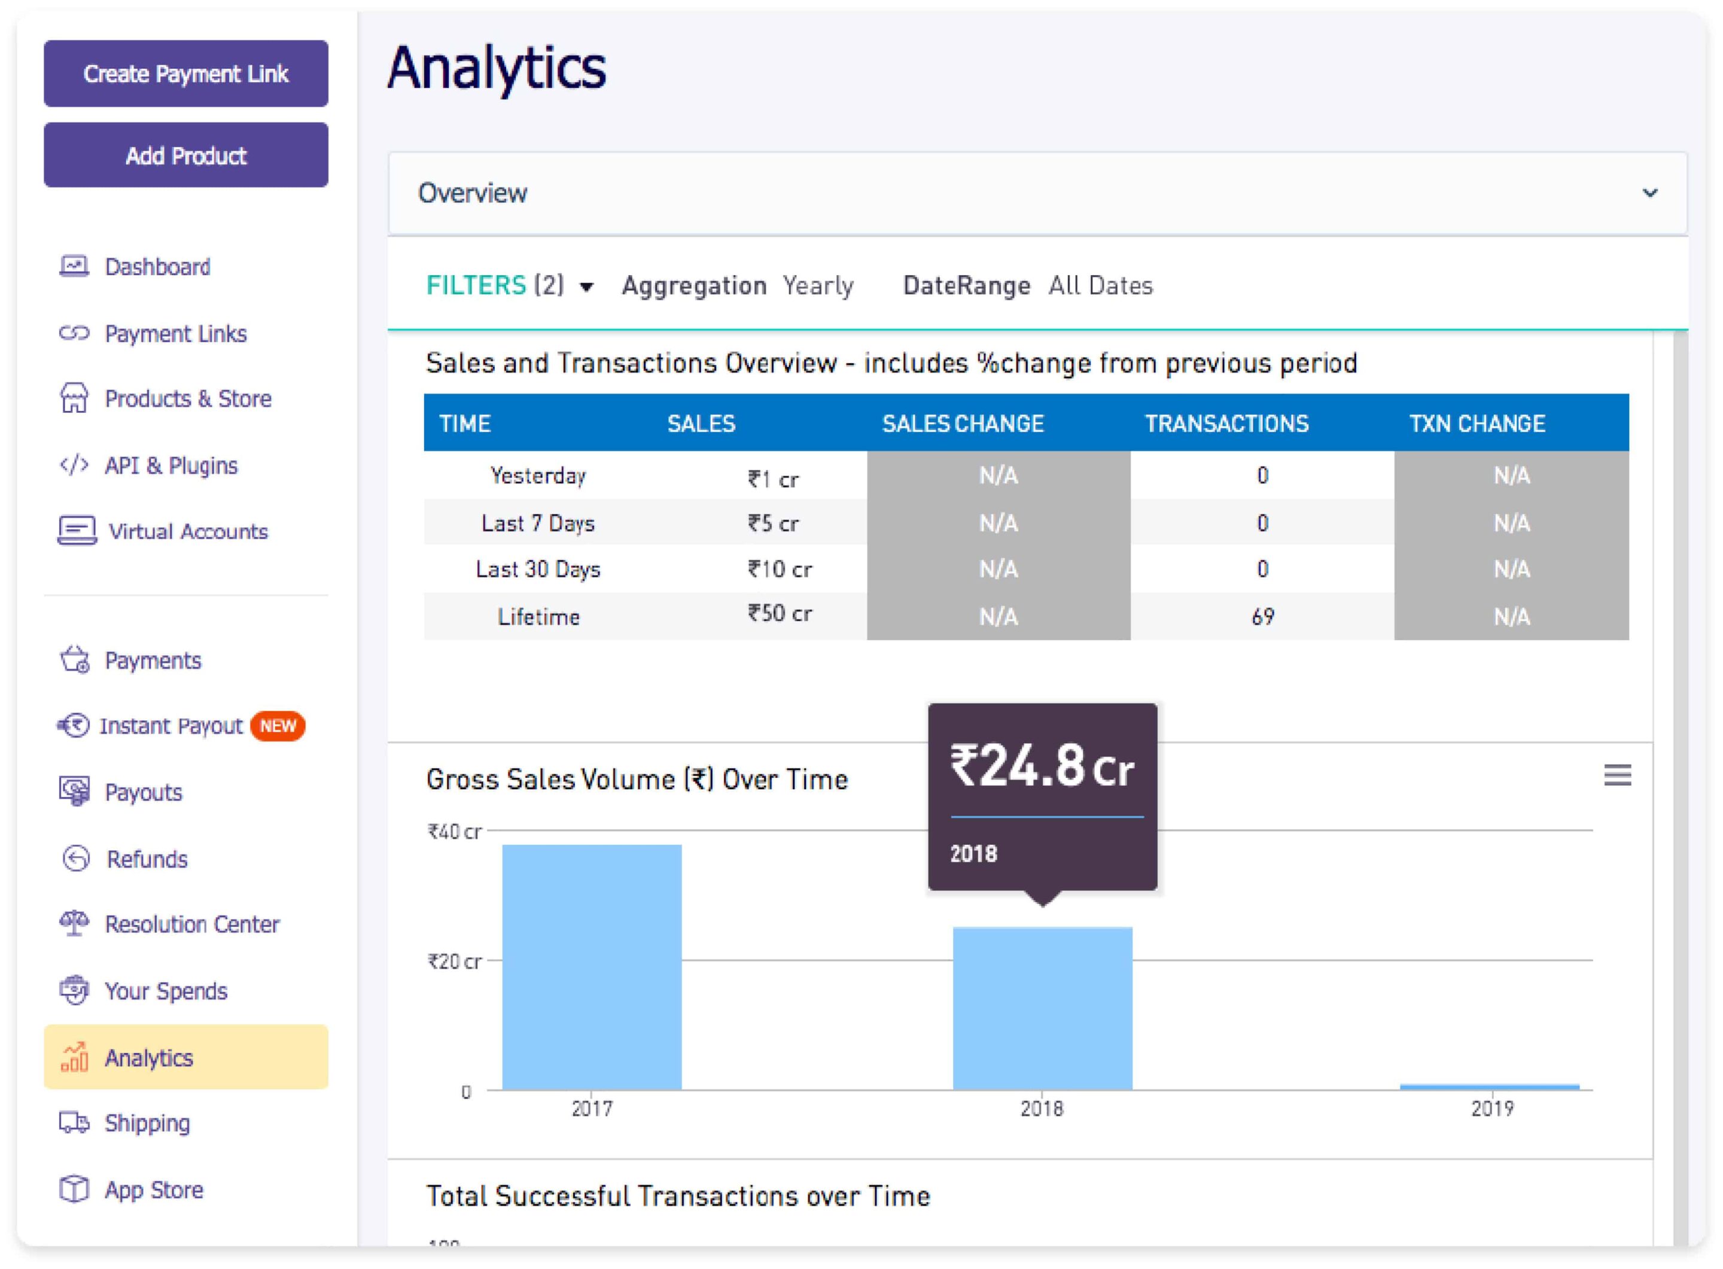Click the Products & Store shop icon

coord(74,398)
